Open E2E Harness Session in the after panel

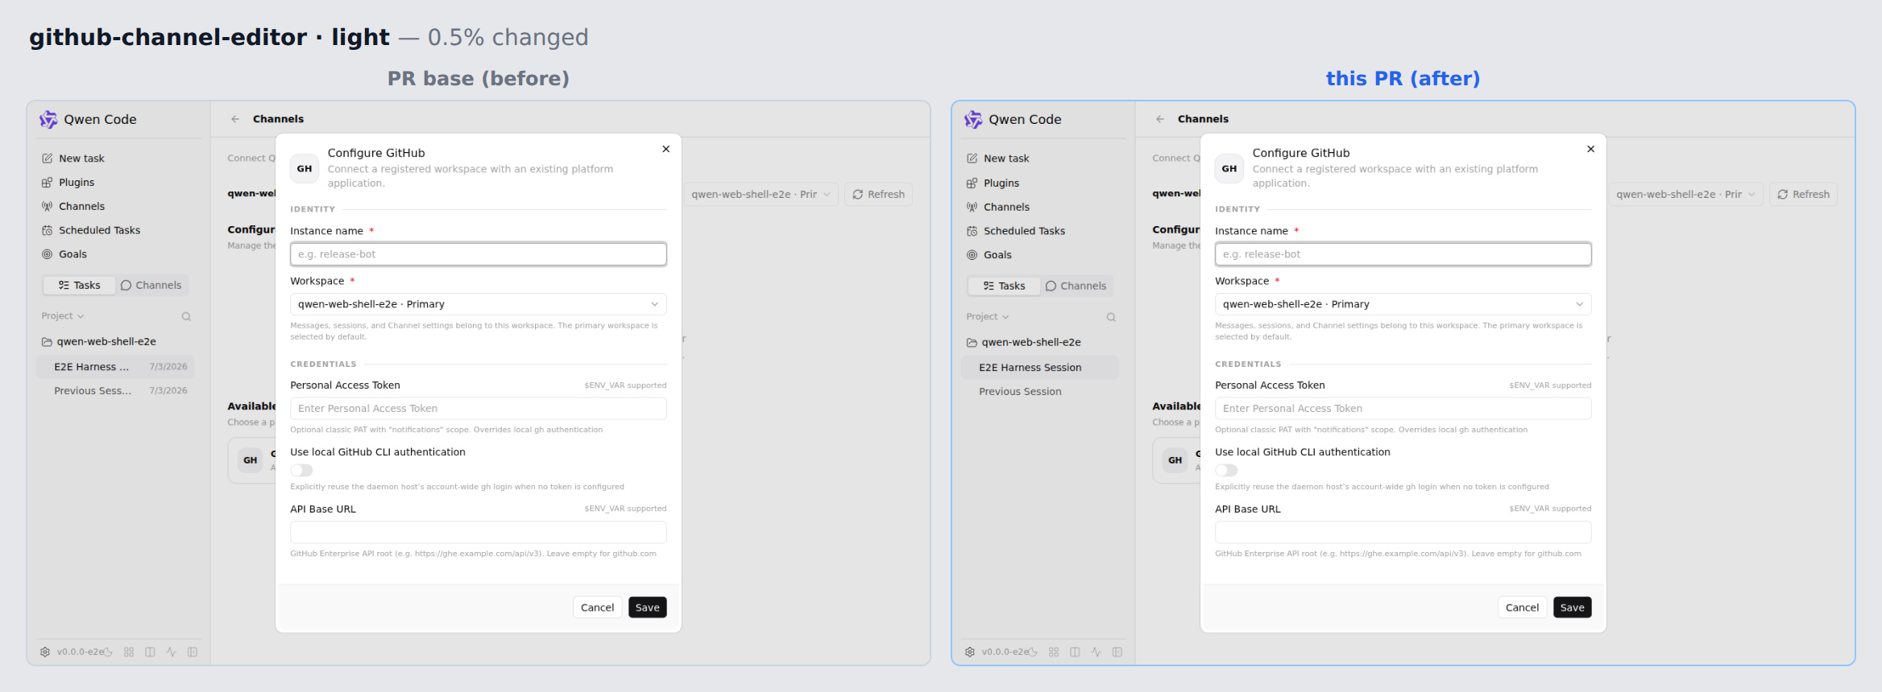[1041, 368]
